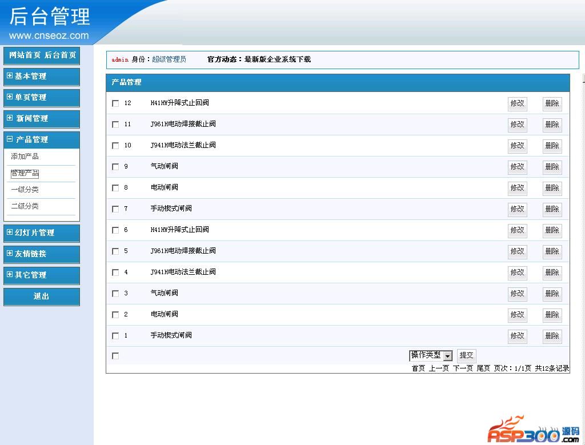Go to 尾页 in the pagination

(483, 368)
